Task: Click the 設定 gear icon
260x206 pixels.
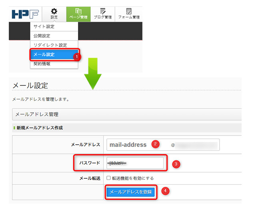Action: click(x=54, y=11)
